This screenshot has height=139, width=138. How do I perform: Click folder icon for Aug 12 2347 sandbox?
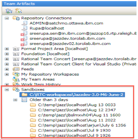pos(33,110)
